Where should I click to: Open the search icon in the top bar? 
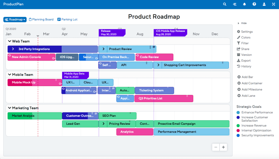coord(225,4)
